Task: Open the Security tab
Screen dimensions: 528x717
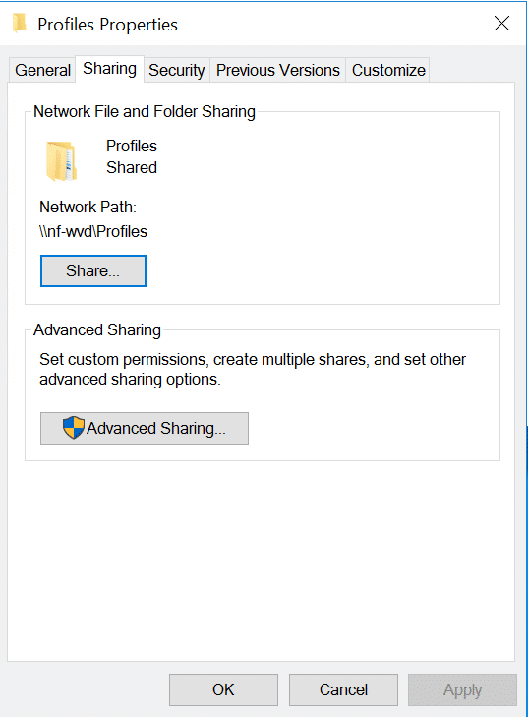Action: 176,70
